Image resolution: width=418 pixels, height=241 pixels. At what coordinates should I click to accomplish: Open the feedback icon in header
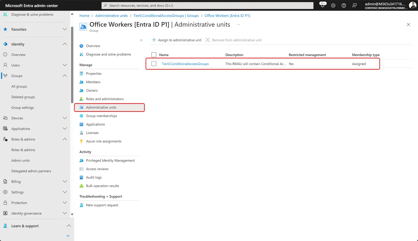point(354,5)
